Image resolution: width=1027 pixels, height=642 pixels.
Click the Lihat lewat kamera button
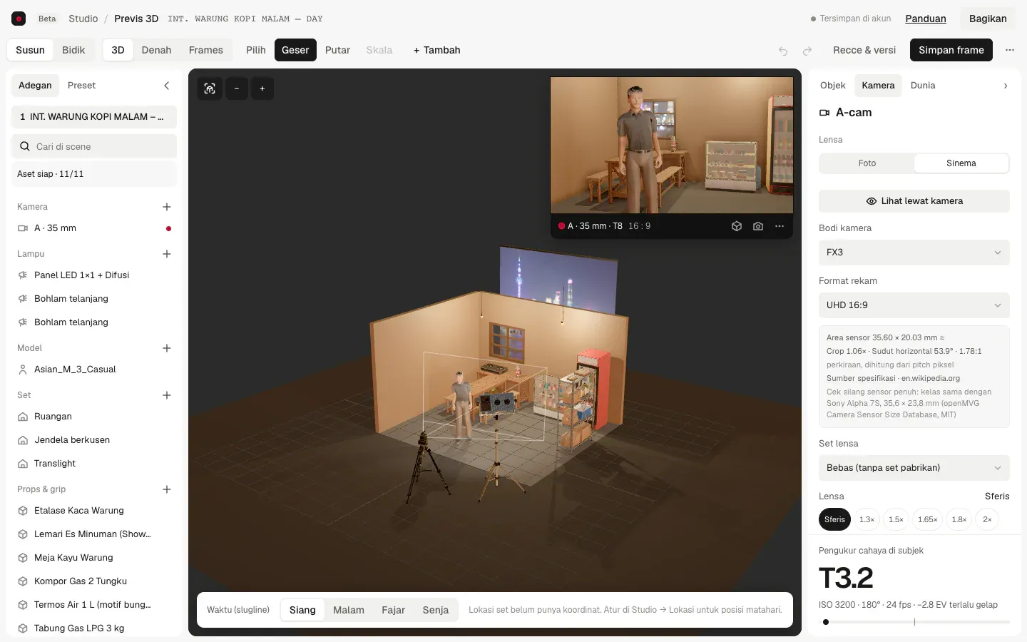click(x=914, y=201)
